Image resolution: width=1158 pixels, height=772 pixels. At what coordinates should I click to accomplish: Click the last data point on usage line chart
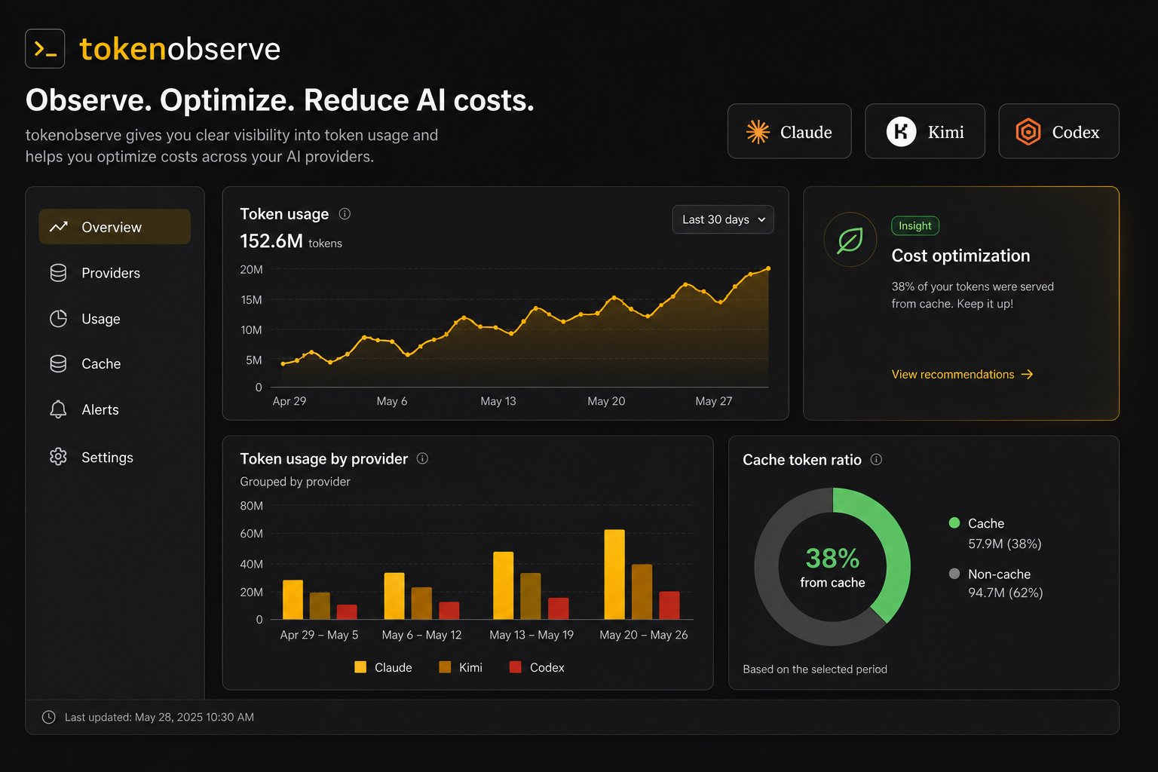coord(768,268)
